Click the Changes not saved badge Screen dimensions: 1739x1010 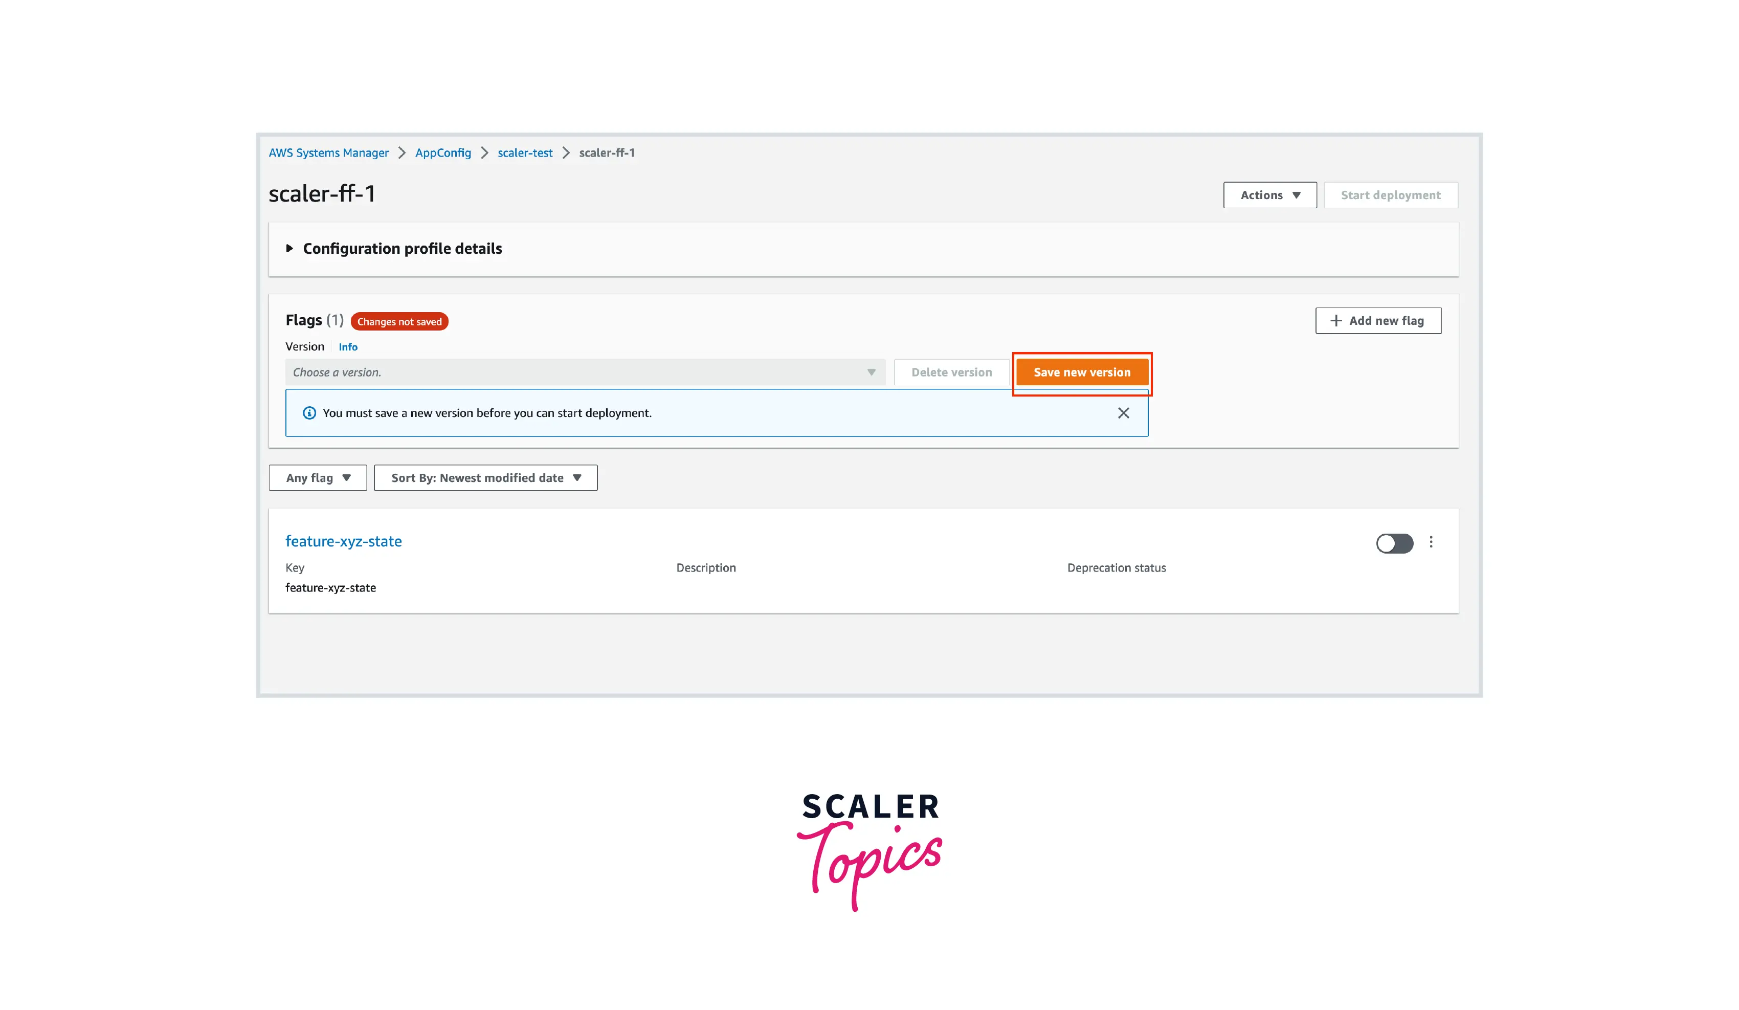coord(399,322)
